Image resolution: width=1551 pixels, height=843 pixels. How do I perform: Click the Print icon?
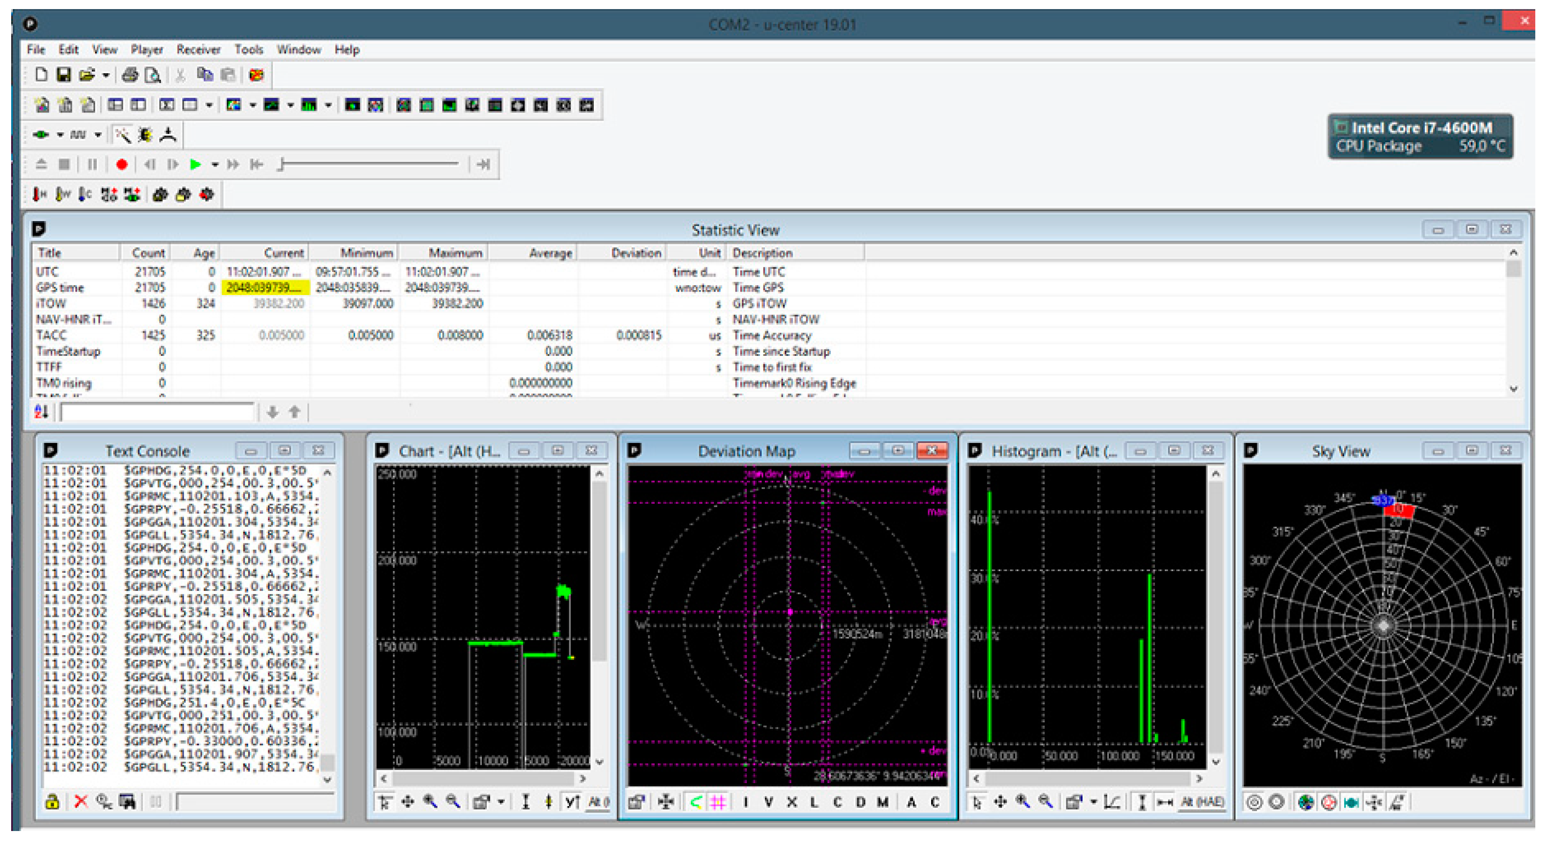pyautogui.click(x=130, y=75)
